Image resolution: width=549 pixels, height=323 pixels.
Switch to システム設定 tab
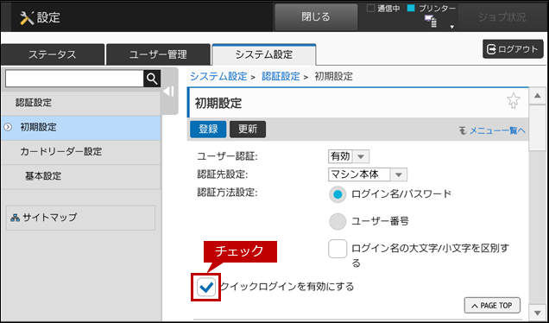click(264, 54)
